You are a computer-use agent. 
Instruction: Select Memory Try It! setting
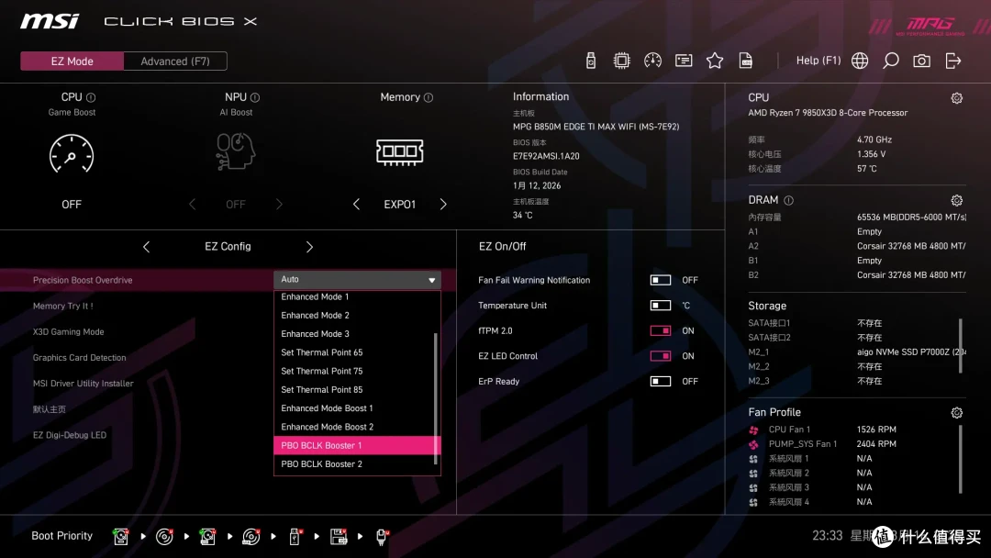62,306
